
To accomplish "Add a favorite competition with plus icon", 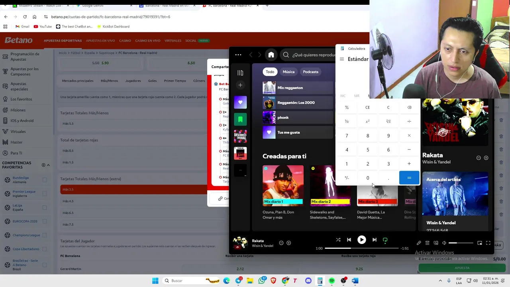I will 43,165.
